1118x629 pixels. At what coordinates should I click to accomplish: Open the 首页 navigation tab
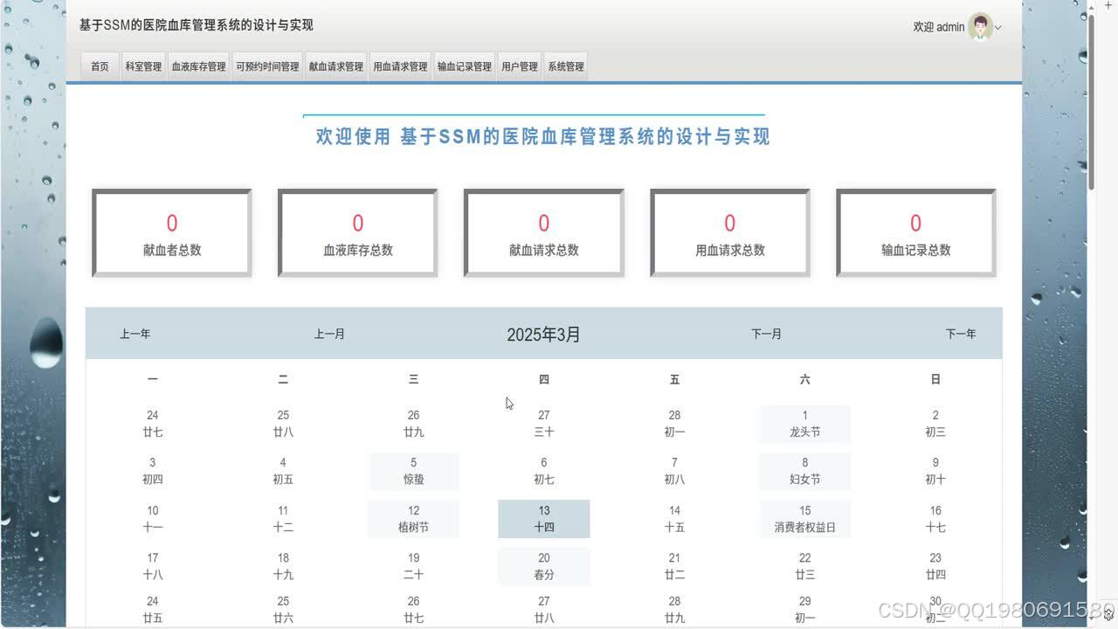[x=99, y=66]
